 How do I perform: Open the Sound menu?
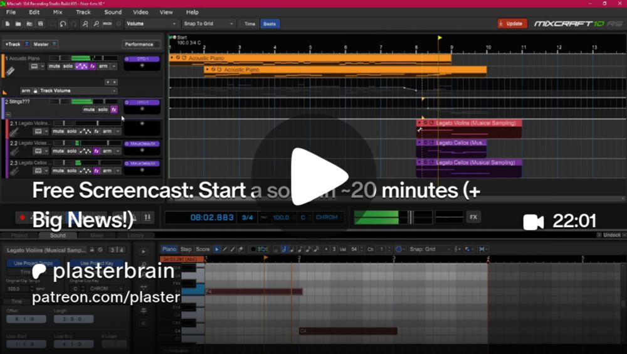(x=113, y=12)
